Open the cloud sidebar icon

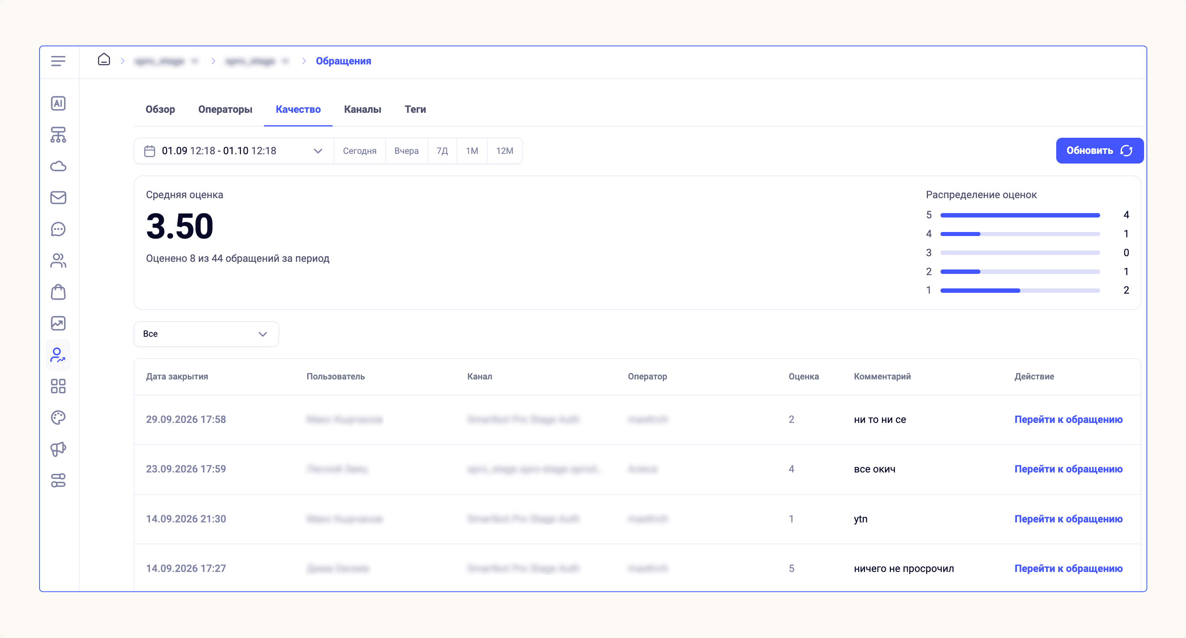[x=58, y=166]
